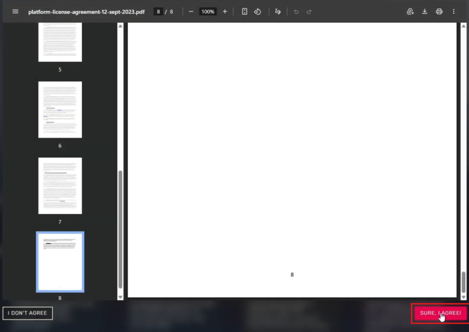The height and width of the screenshot is (332, 469).
Task: Print the PDF document
Action: (x=439, y=11)
